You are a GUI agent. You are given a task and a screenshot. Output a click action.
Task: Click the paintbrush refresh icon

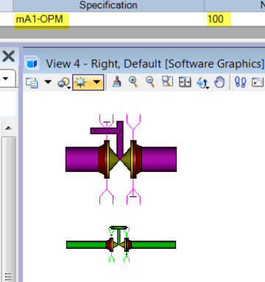(x=117, y=82)
